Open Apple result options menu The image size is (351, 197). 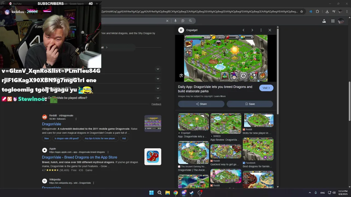pos(108,152)
